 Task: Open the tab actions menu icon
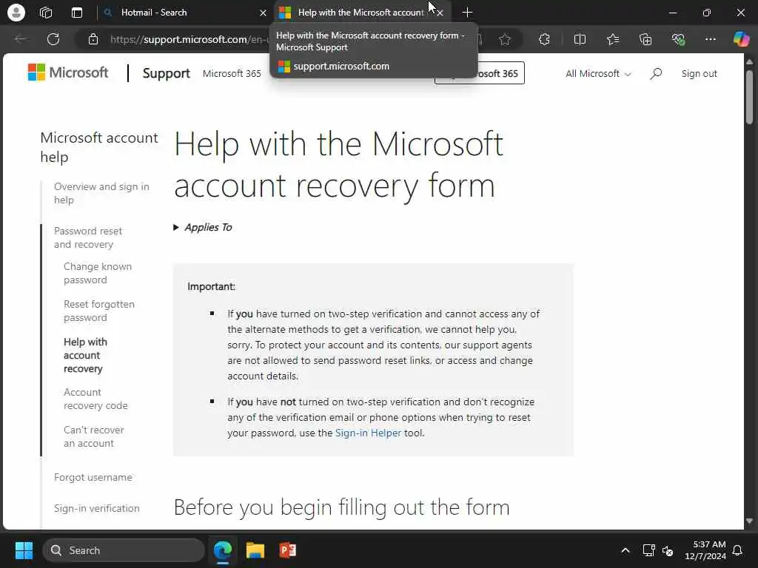[77, 13]
